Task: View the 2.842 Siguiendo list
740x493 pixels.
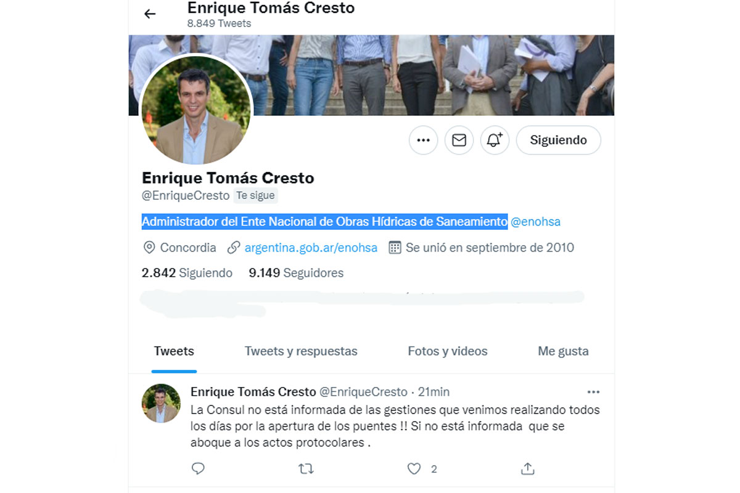Action: tap(187, 272)
